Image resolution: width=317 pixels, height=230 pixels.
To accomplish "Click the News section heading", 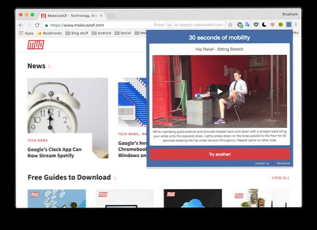I will [36, 66].
